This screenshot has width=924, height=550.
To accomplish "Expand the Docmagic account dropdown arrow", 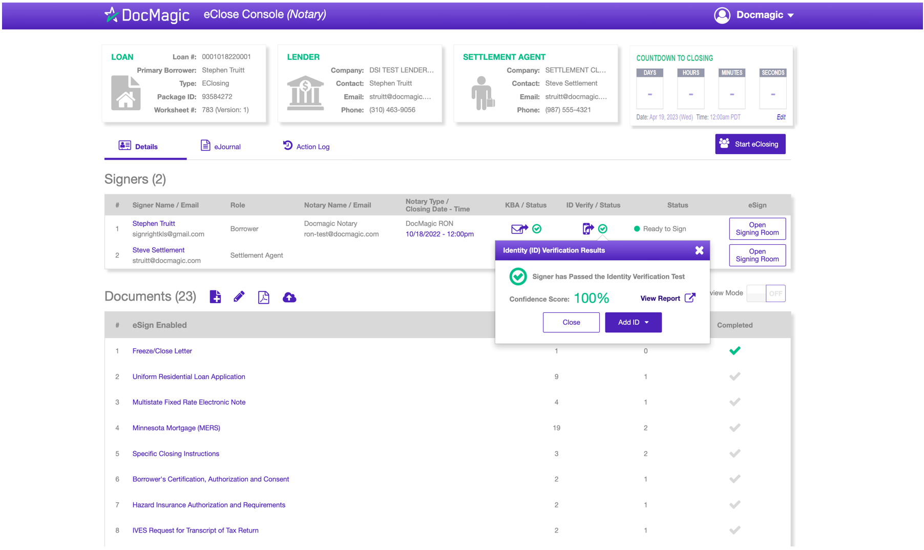I will (x=791, y=15).
